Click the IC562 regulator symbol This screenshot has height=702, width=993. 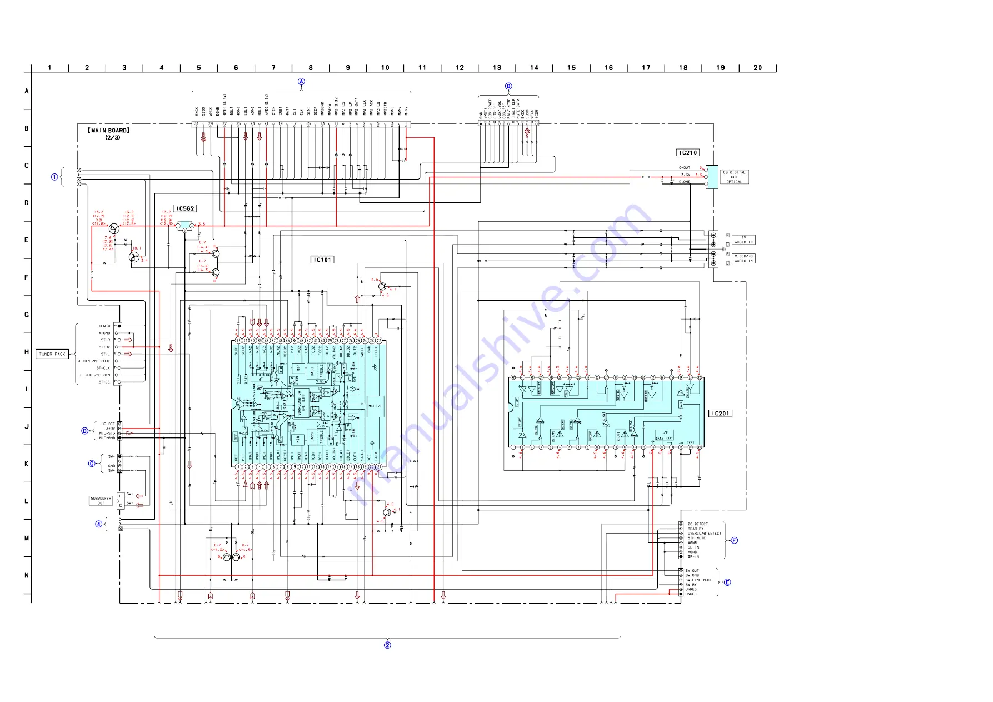tap(185, 226)
